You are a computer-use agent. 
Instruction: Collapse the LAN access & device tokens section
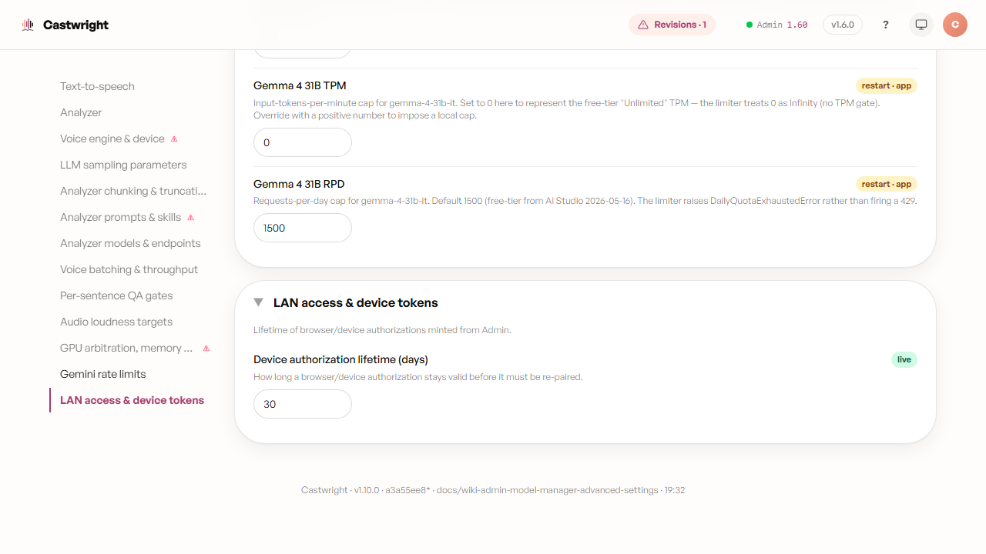(259, 302)
